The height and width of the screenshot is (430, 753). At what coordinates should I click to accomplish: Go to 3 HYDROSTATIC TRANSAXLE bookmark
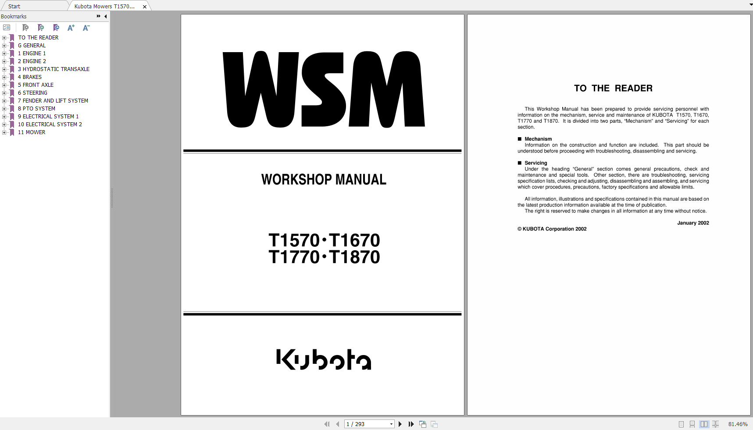(54, 69)
